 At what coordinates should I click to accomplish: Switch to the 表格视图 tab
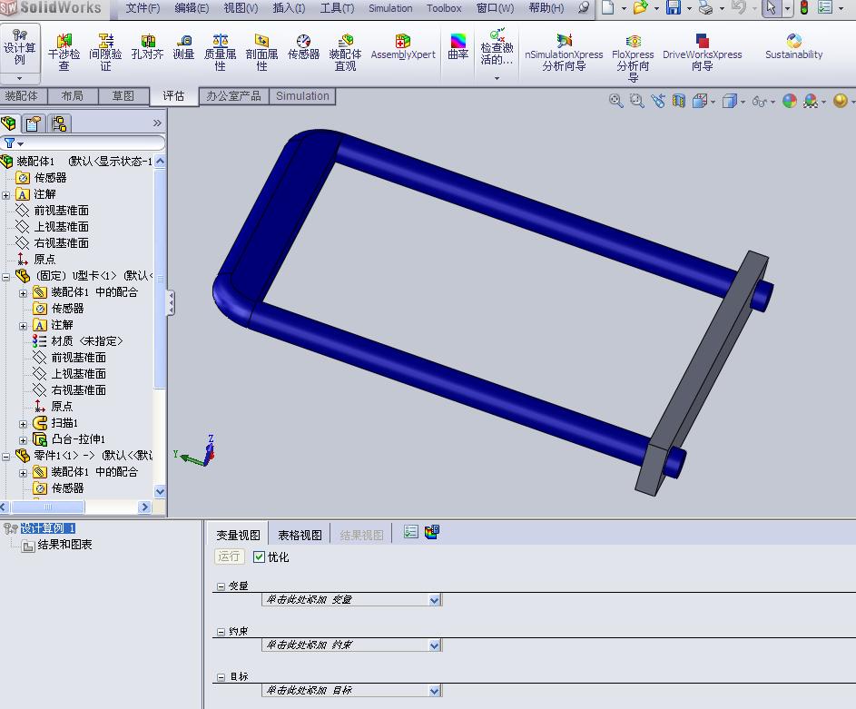pyautogui.click(x=300, y=535)
